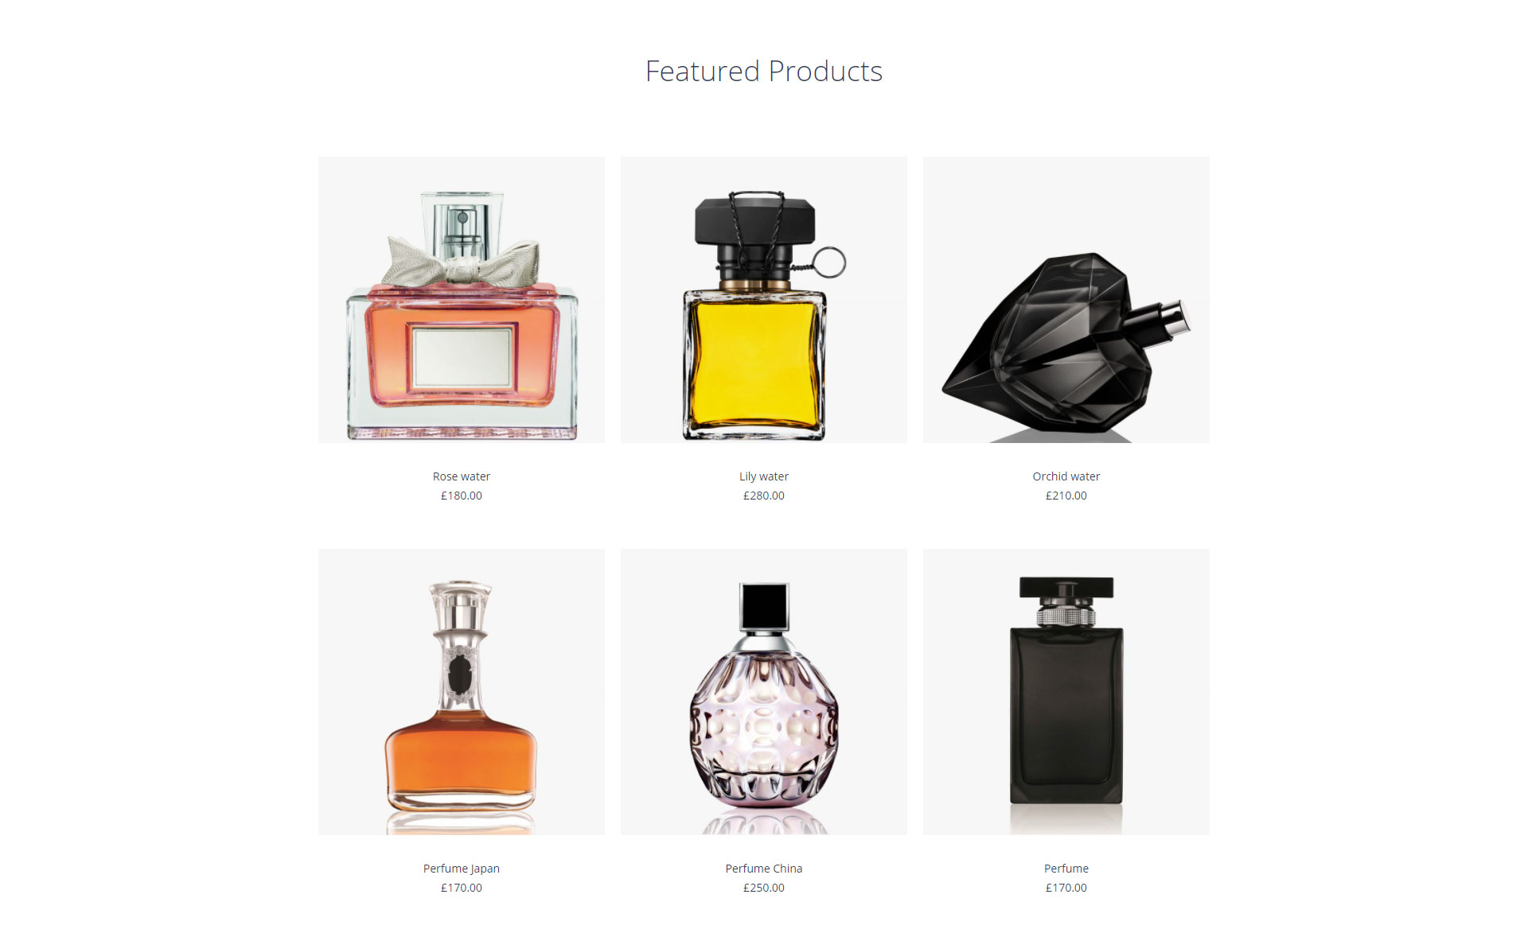Image resolution: width=1528 pixels, height=937 pixels.
Task: Select the £250.00 Perfume China price
Action: [x=764, y=888]
